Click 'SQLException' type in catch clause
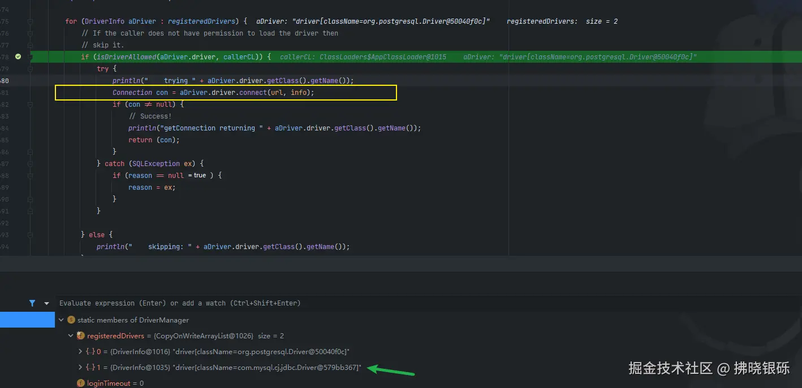Viewport: 802px width, 388px height. 156,164
